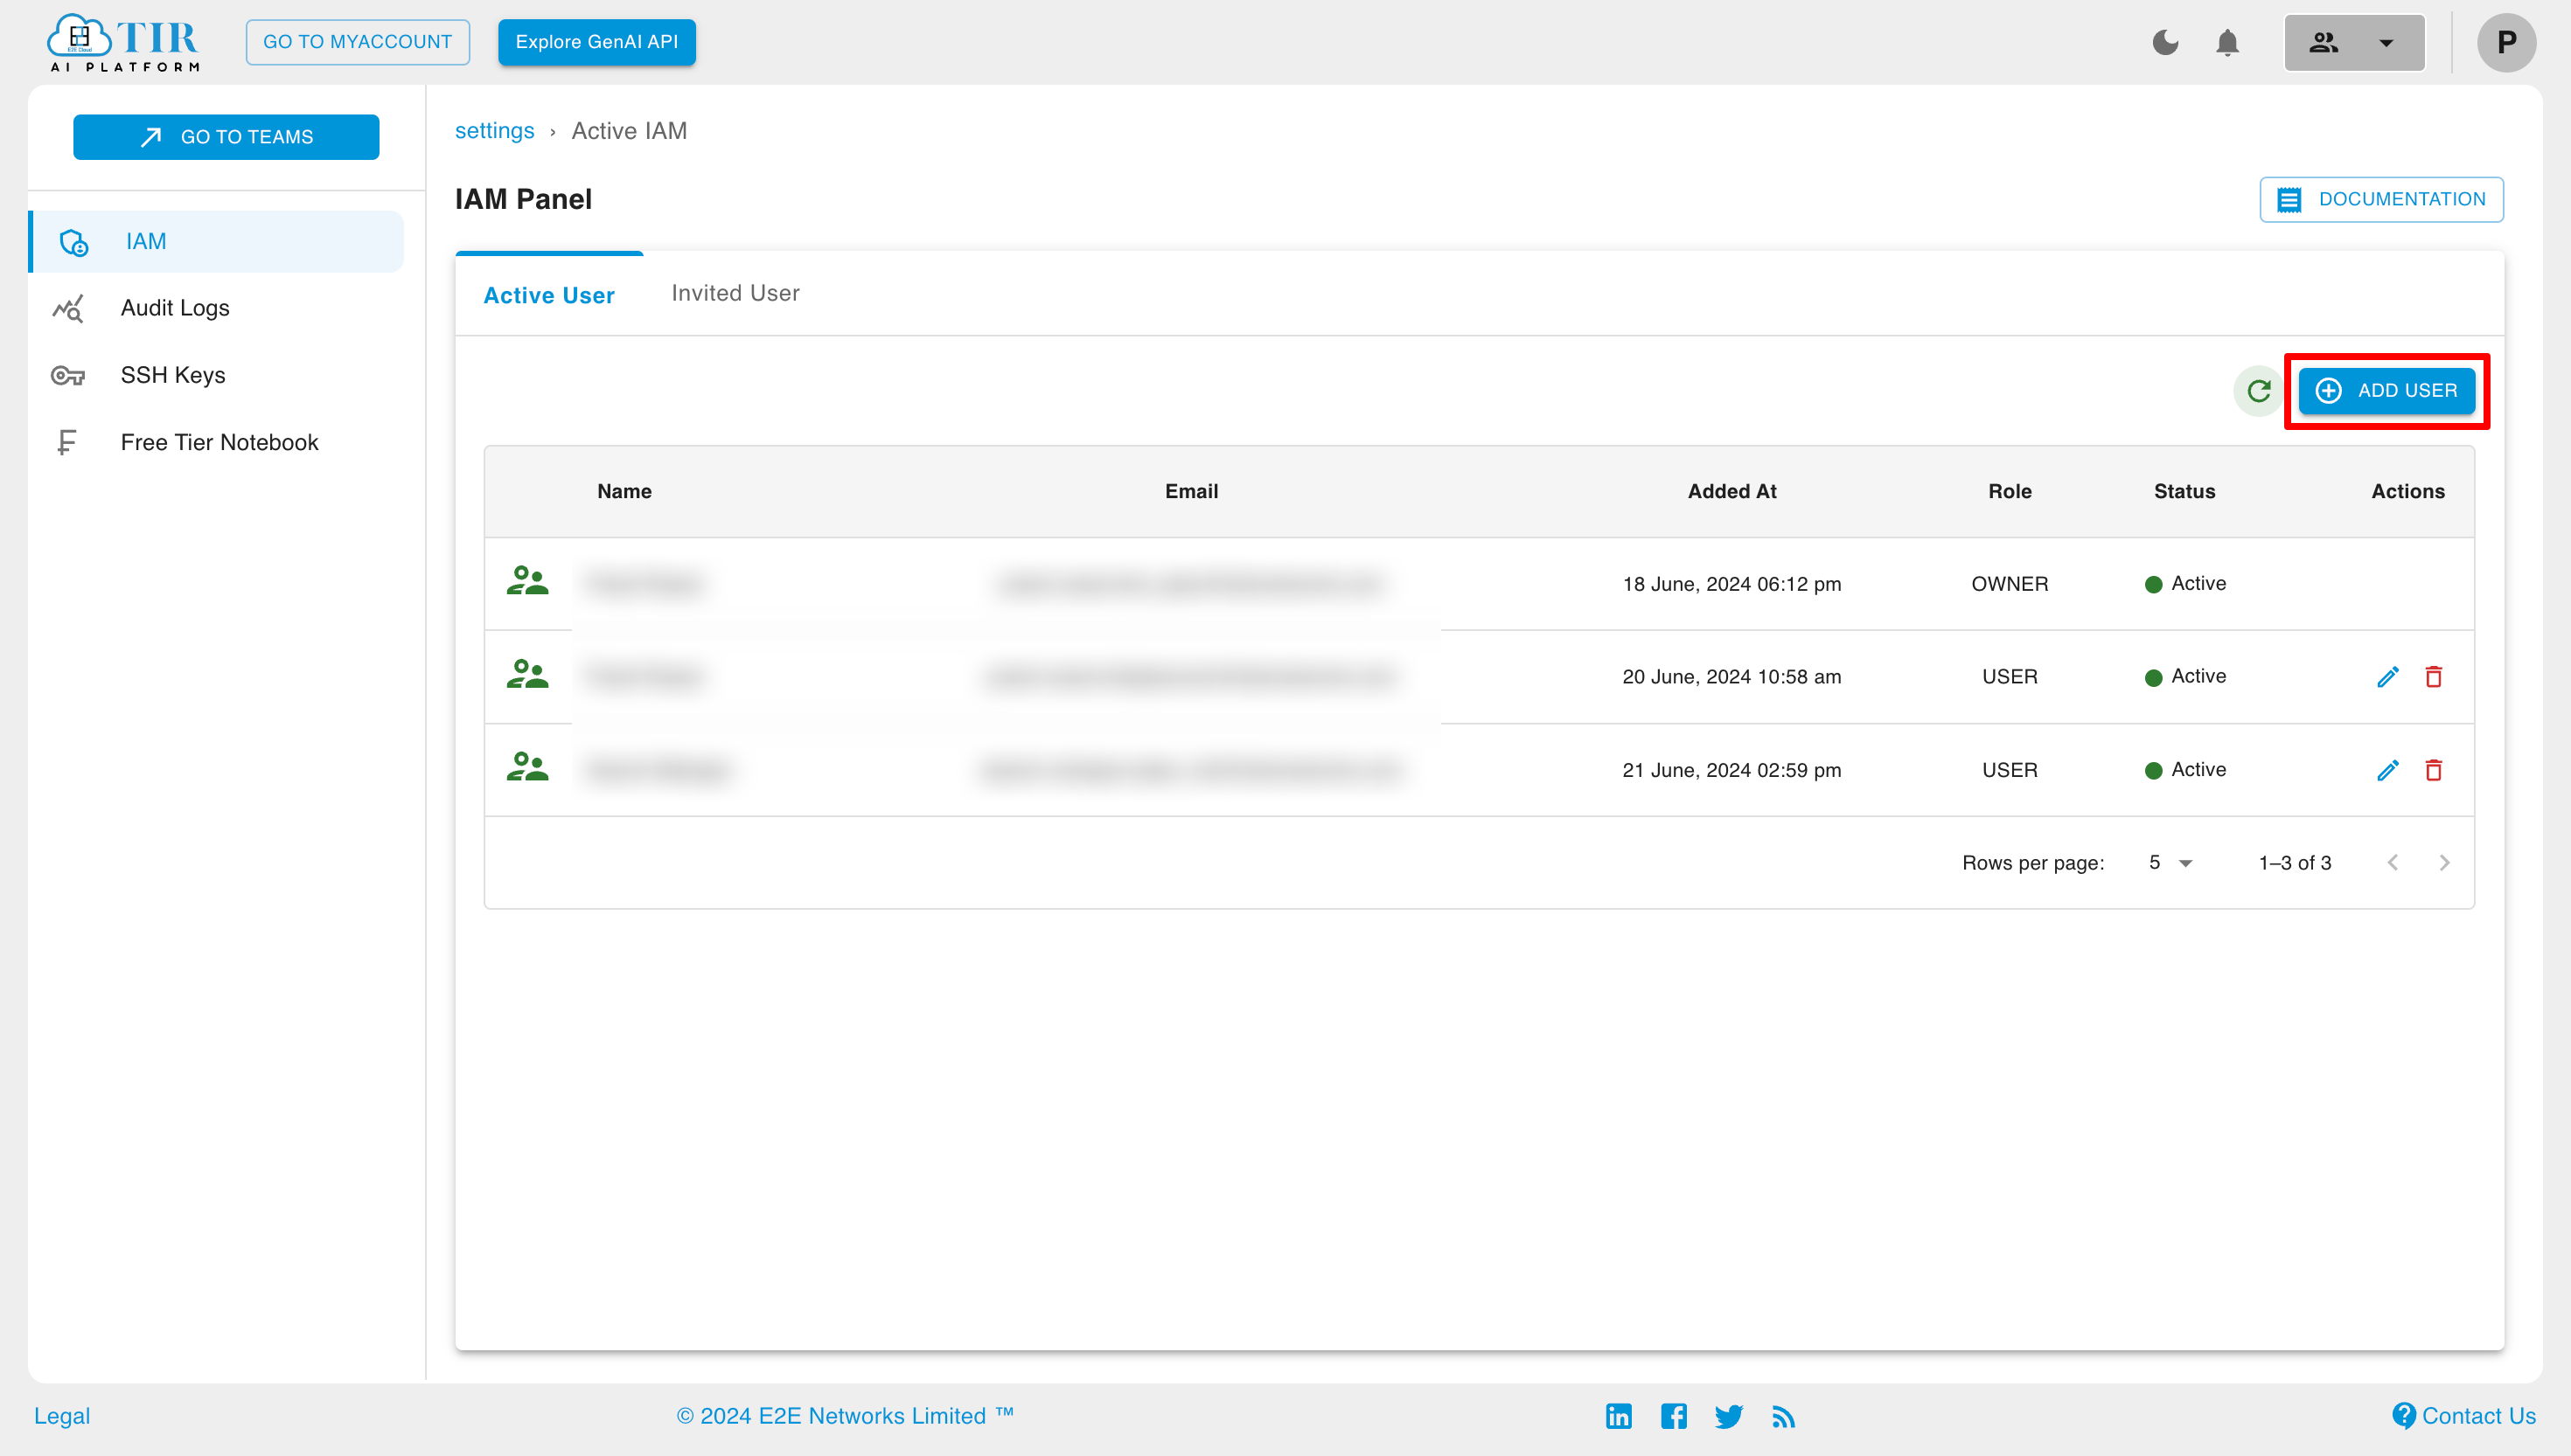Open DOCUMENTATION button
Viewport: 2571px width, 1456px height.
[2381, 199]
